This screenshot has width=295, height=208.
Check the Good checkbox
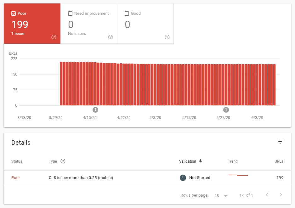127,14
